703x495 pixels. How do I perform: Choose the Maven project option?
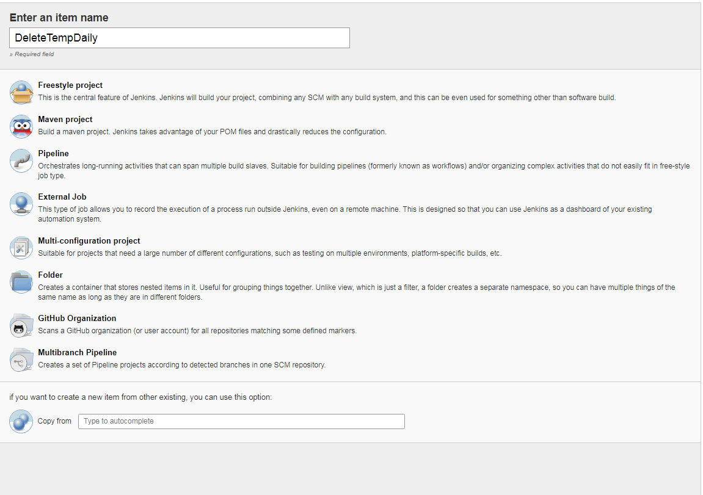pyautogui.click(x=65, y=119)
